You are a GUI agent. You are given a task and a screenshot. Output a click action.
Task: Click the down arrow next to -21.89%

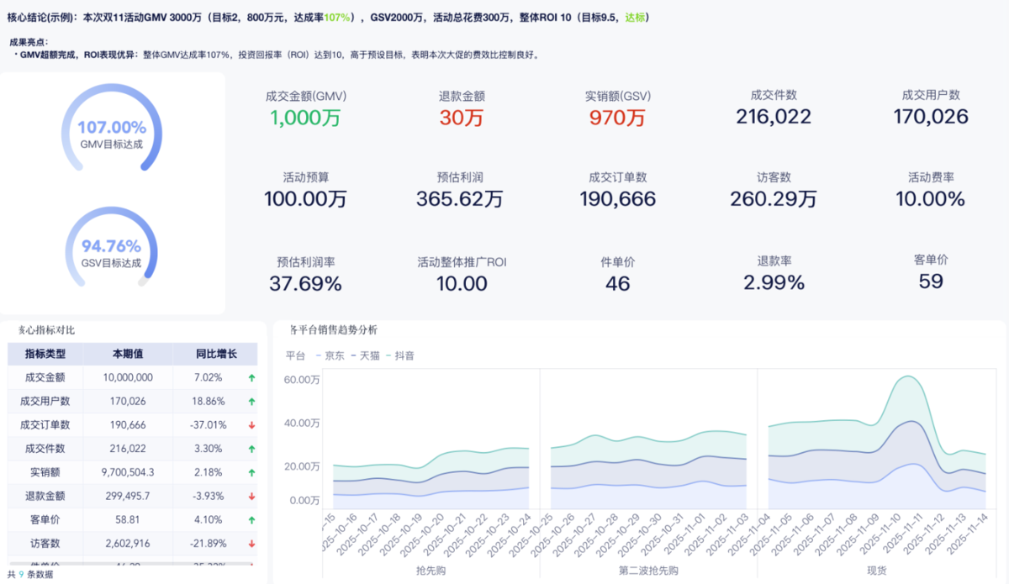(251, 544)
